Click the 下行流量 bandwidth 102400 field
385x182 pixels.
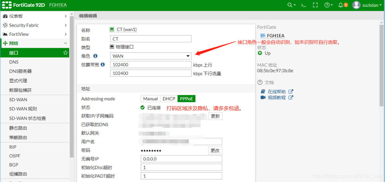click(x=151, y=73)
